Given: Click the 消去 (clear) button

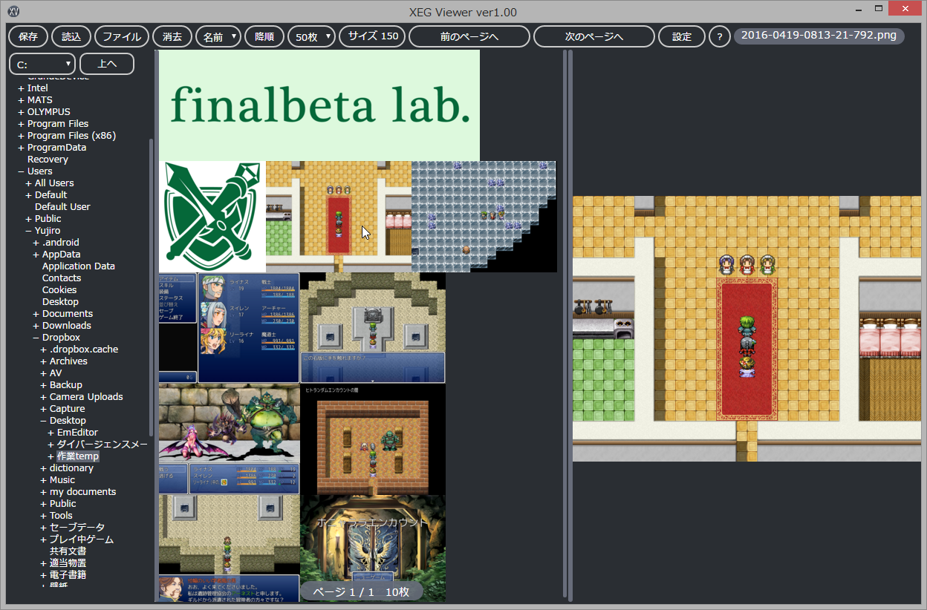Looking at the screenshot, I should 172,36.
